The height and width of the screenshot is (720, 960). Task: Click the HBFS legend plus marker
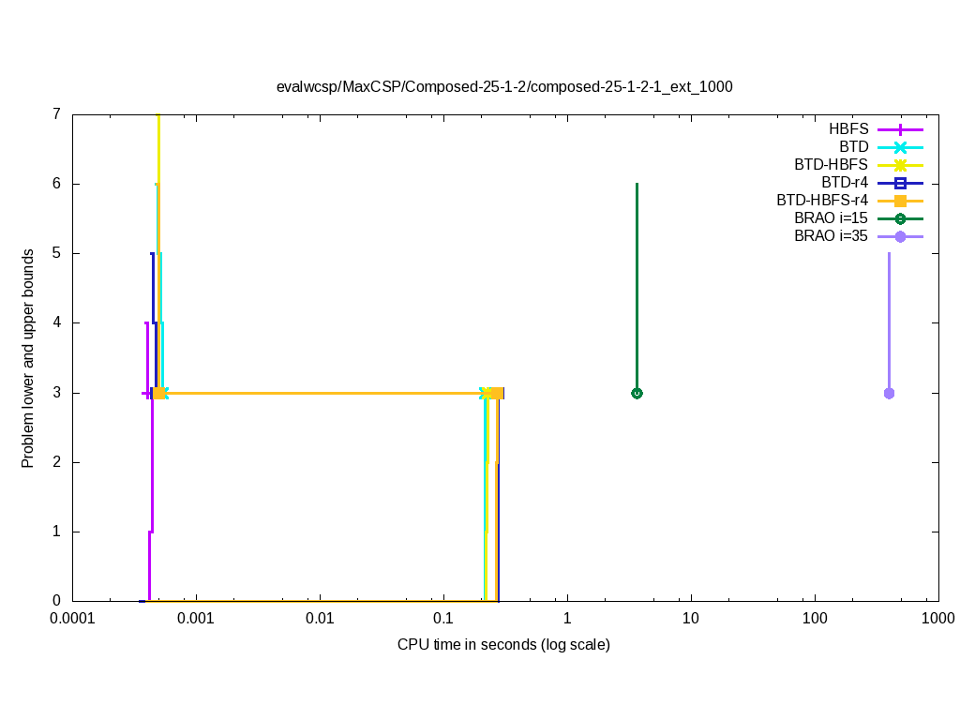pyautogui.click(x=900, y=129)
